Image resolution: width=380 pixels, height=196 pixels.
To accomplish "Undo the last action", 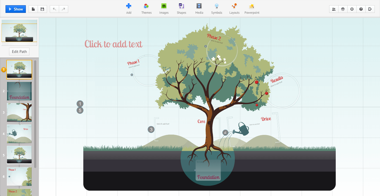I will (x=54, y=9).
